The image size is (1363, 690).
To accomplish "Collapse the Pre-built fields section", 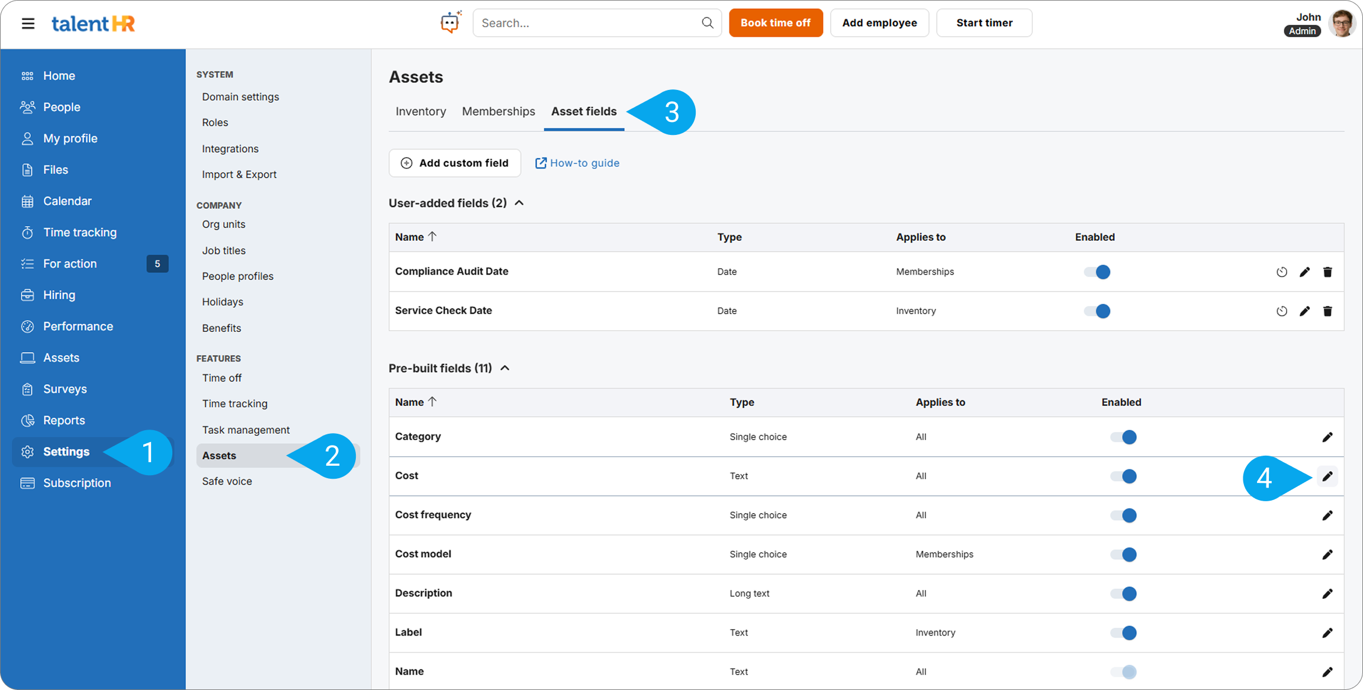I will pos(505,368).
